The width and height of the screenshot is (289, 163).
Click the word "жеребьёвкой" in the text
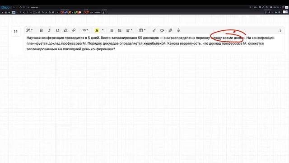(x=154, y=43)
